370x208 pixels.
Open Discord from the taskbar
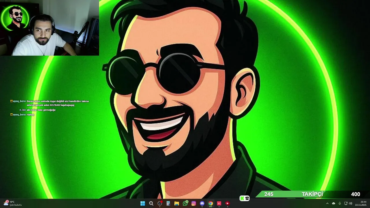[202, 203]
